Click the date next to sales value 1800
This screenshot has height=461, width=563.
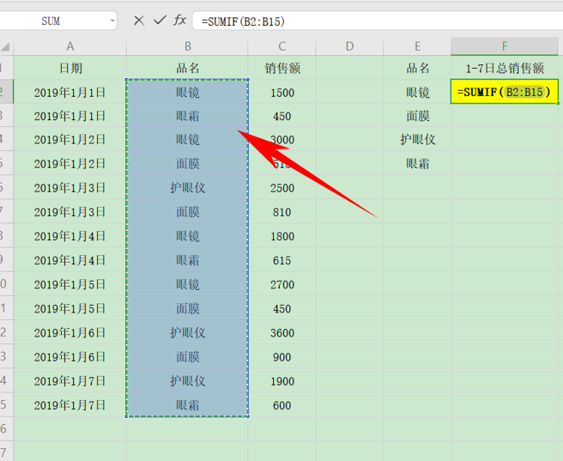pyautogui.click(x=70, y=236)
